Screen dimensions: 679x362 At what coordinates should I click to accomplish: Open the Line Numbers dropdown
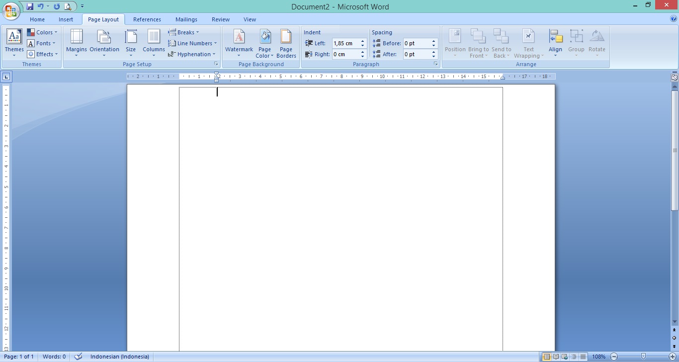tap(192, 43)
